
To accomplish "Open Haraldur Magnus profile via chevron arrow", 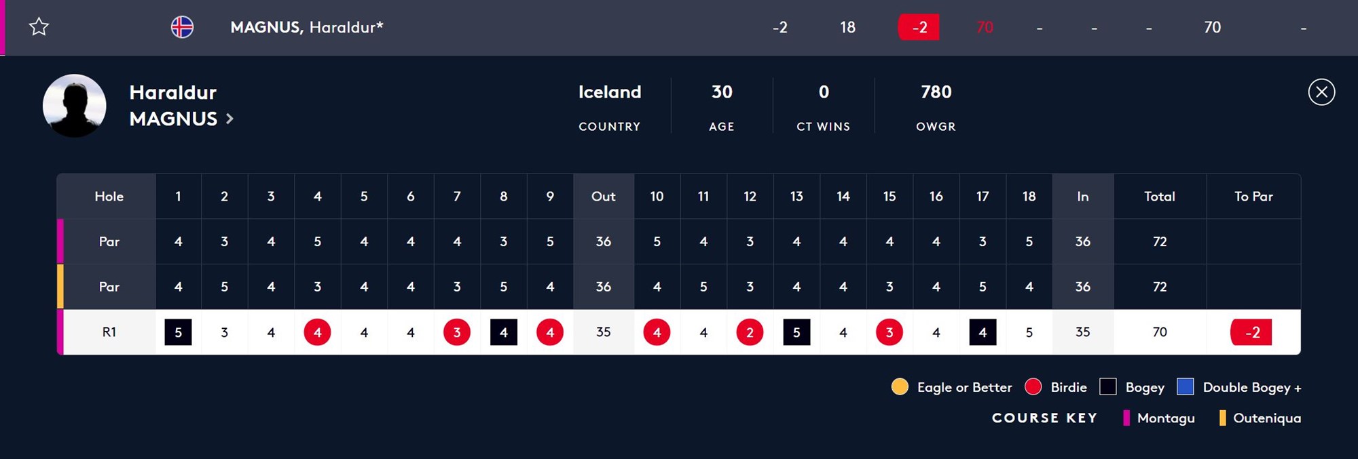I will (x=230, y=119).
